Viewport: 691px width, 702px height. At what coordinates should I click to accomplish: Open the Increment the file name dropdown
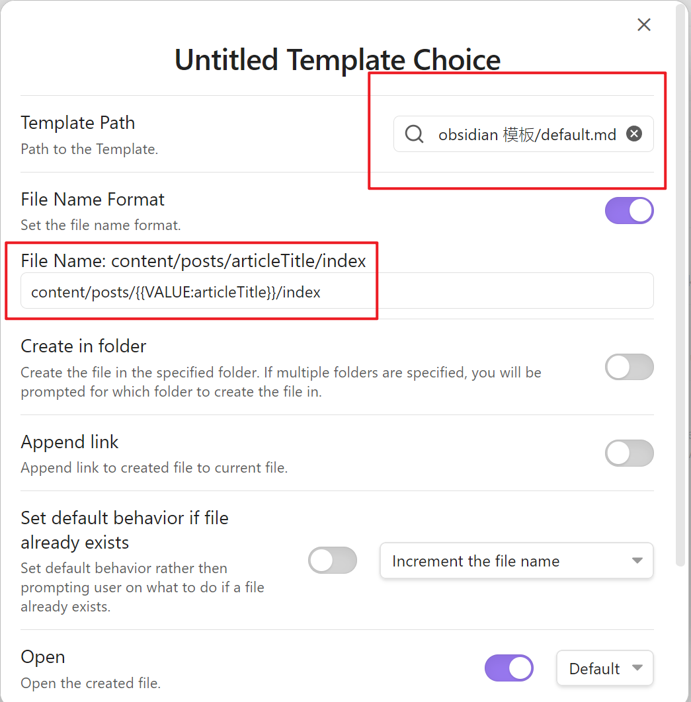516,561
